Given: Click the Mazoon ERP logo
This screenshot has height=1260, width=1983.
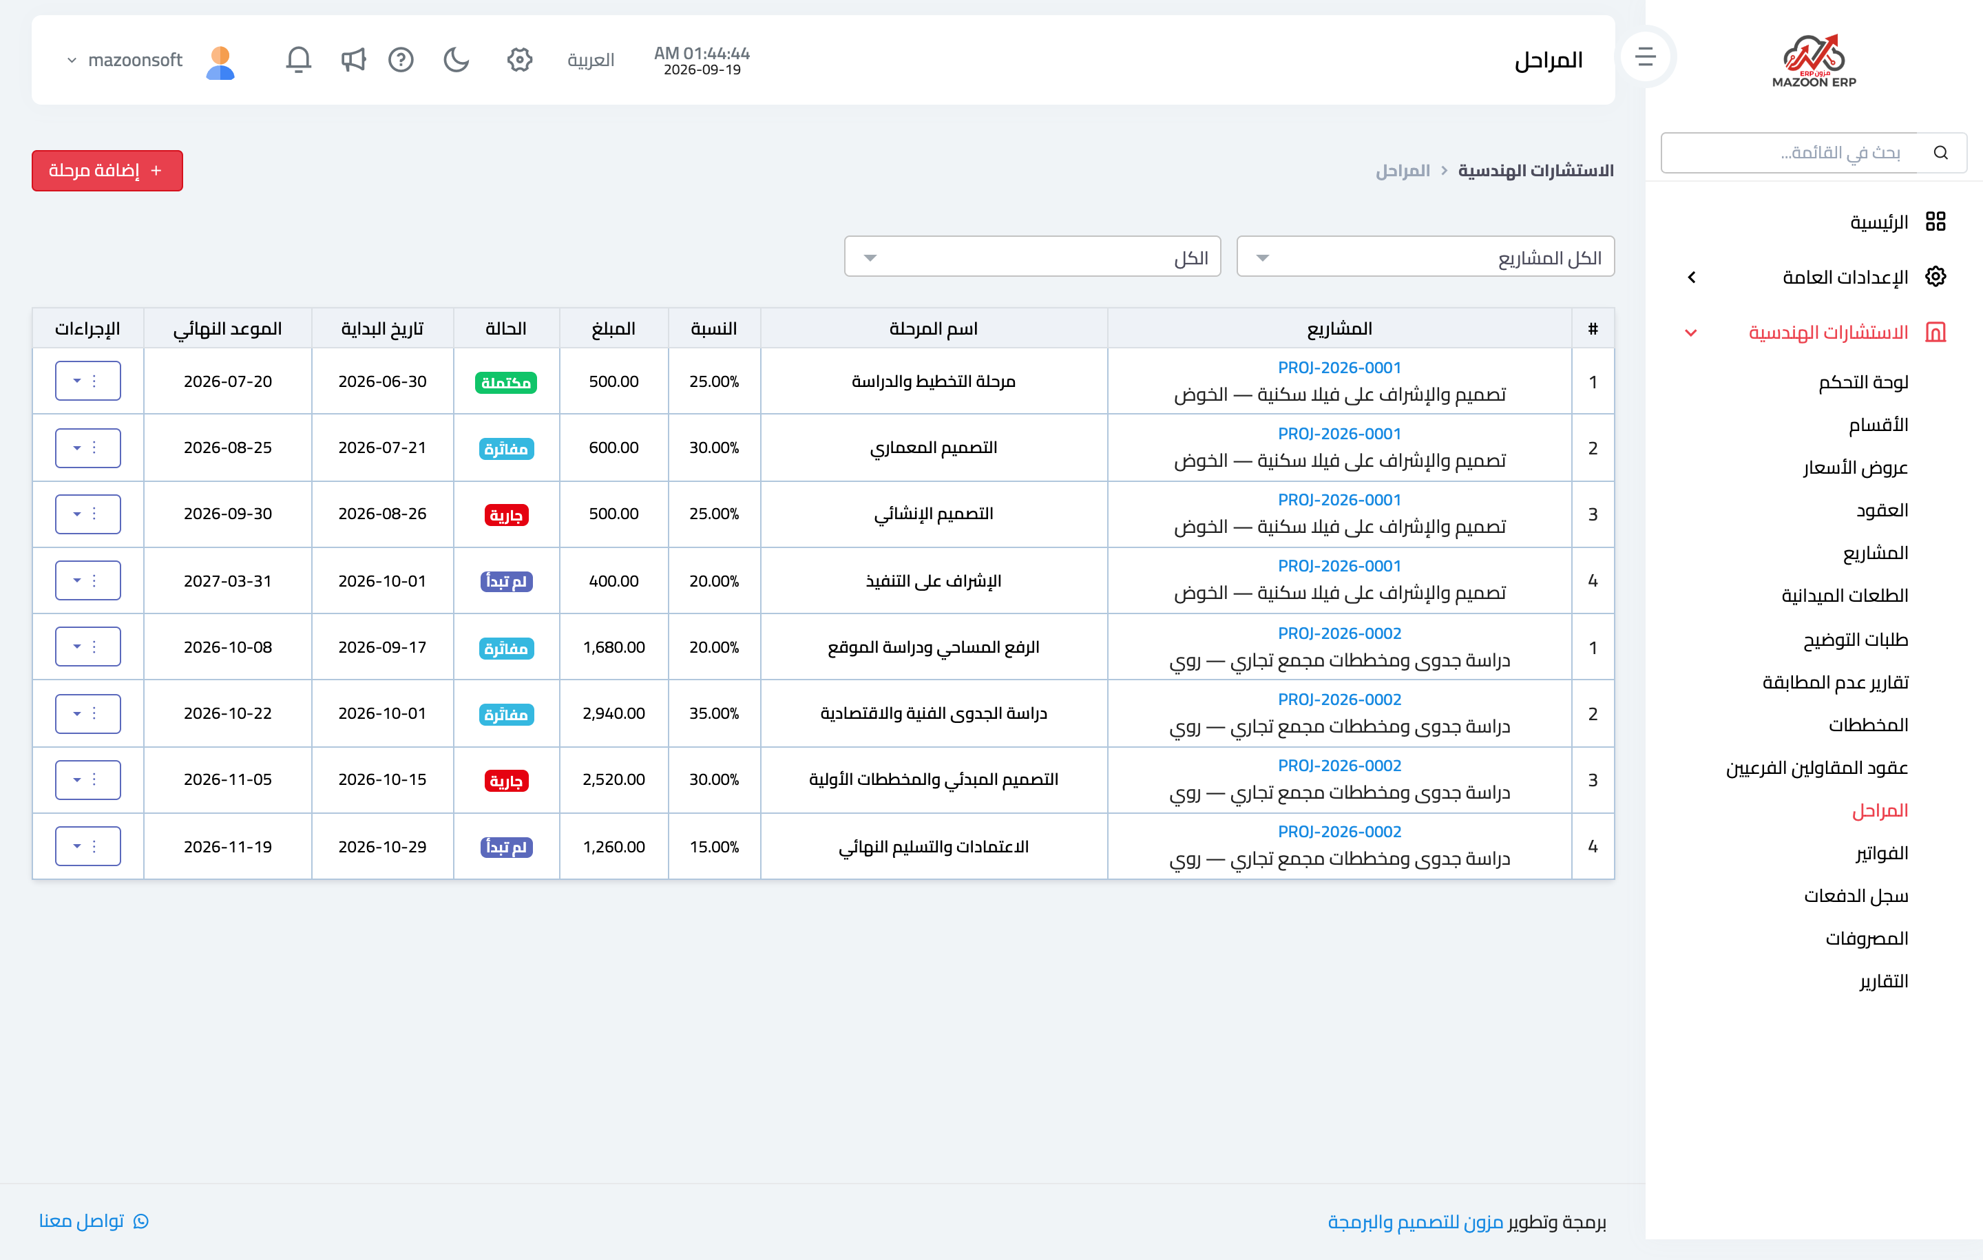Looking at the screenshot, I should click(x=1814, y=60).
